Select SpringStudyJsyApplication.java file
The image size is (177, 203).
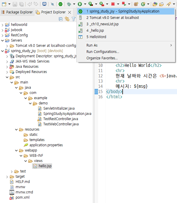click(67, 114)
